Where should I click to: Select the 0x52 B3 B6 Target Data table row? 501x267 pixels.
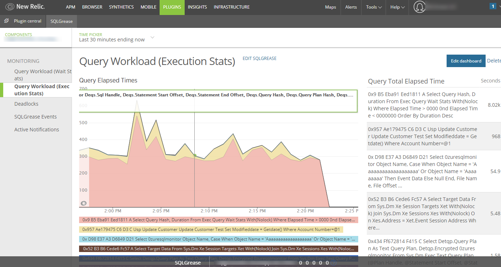(434, 213)
